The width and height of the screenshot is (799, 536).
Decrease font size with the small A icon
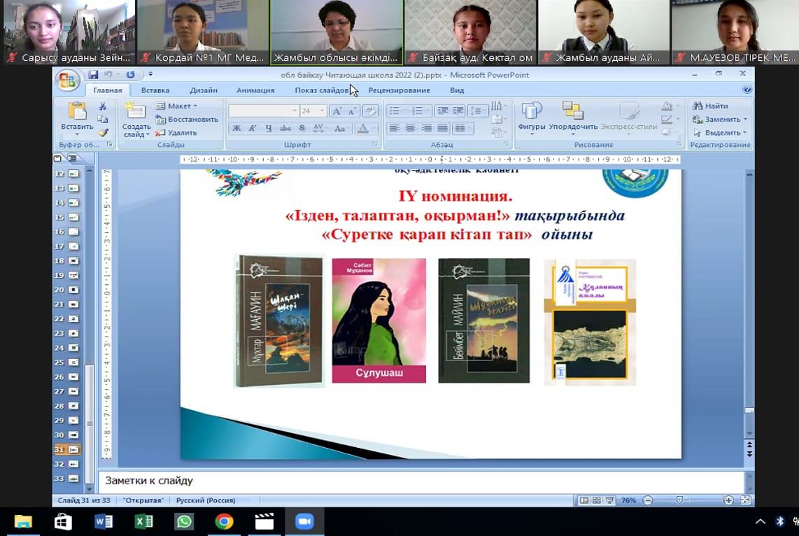tap(352, 111)
